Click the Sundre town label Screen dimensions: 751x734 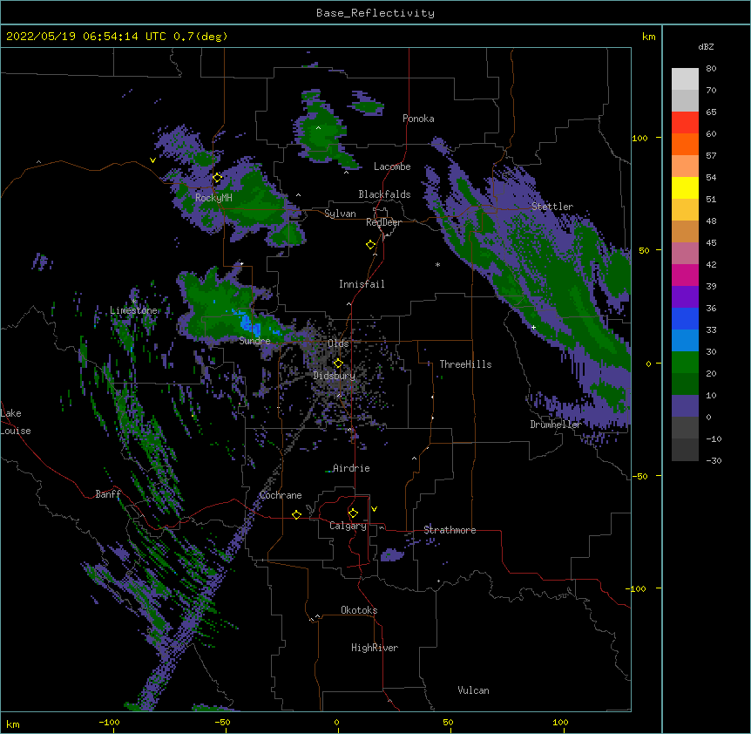(254, 341)
